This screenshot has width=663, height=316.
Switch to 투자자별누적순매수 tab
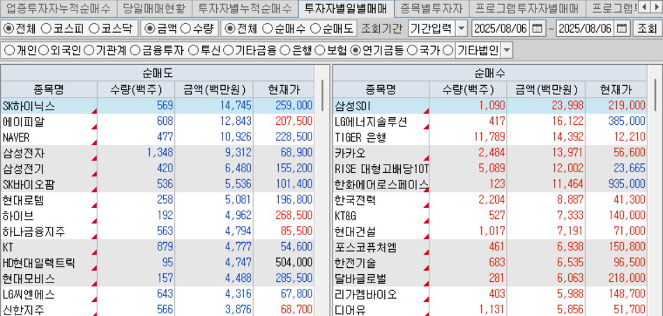[x=245, y=8]
